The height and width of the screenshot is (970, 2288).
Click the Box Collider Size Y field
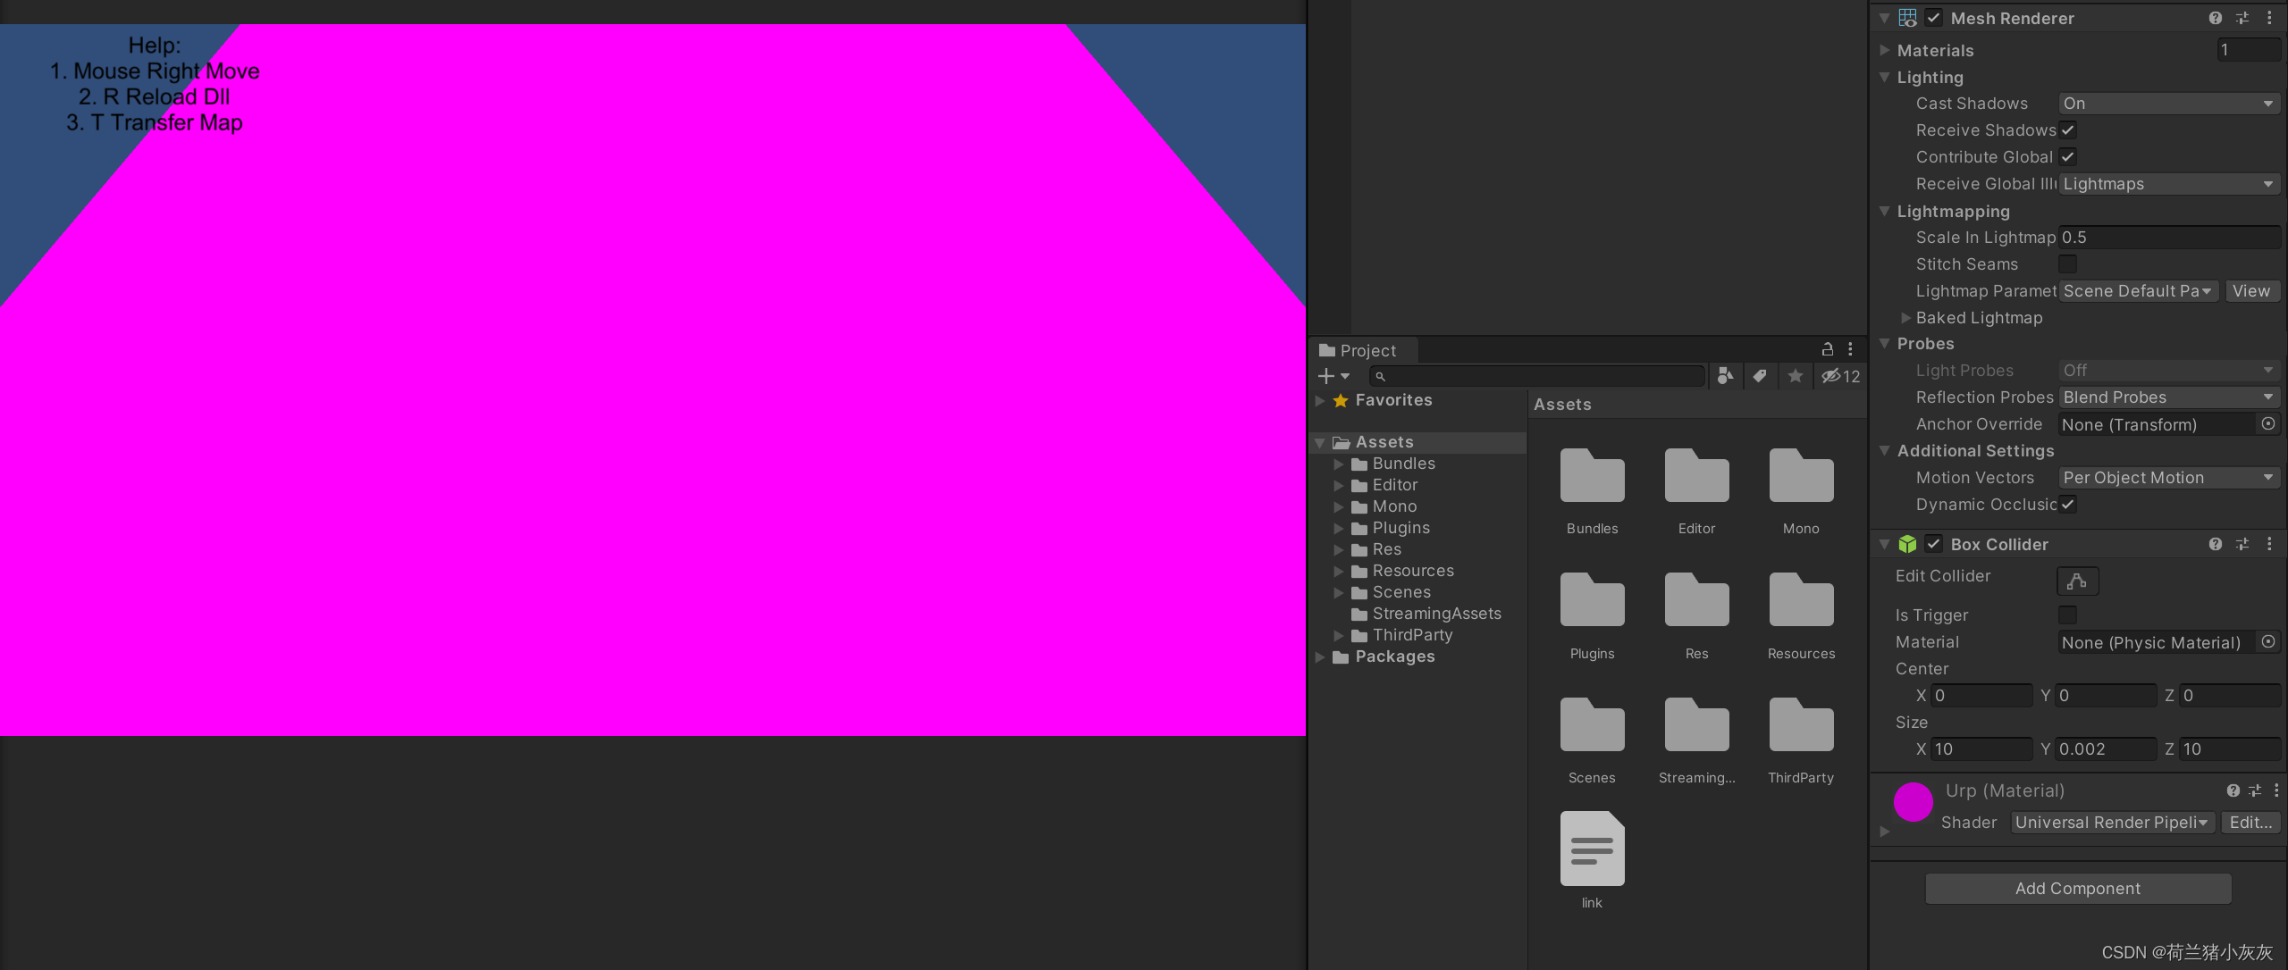[2105, 749]
